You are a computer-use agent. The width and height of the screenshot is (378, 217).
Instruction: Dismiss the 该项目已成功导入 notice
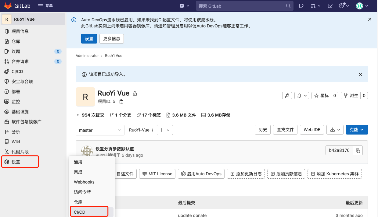(361, 75)
